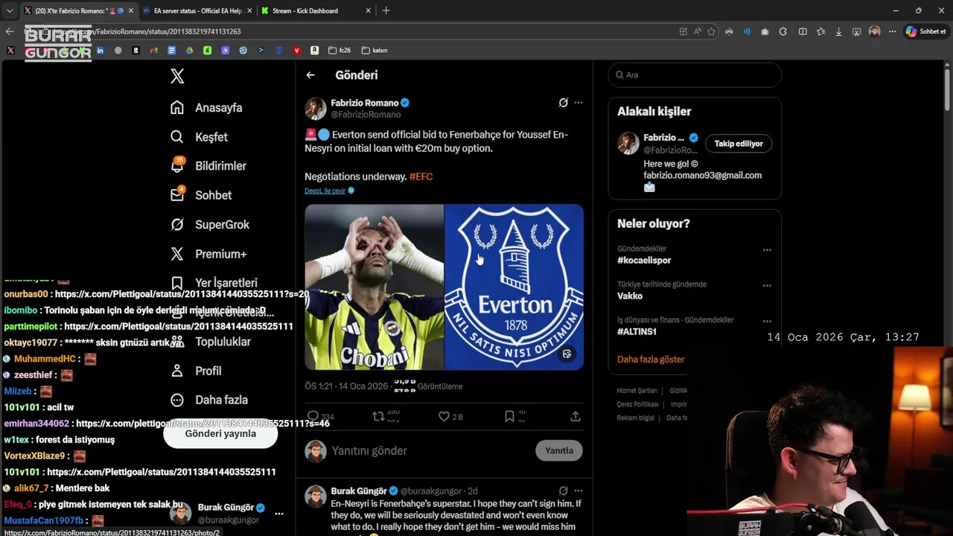
Task: Click the share icon on the post
Action: click(576, 417)
